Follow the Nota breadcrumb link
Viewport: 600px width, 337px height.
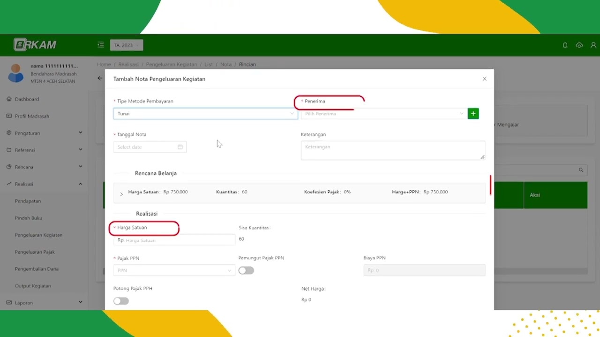[226, 65]
